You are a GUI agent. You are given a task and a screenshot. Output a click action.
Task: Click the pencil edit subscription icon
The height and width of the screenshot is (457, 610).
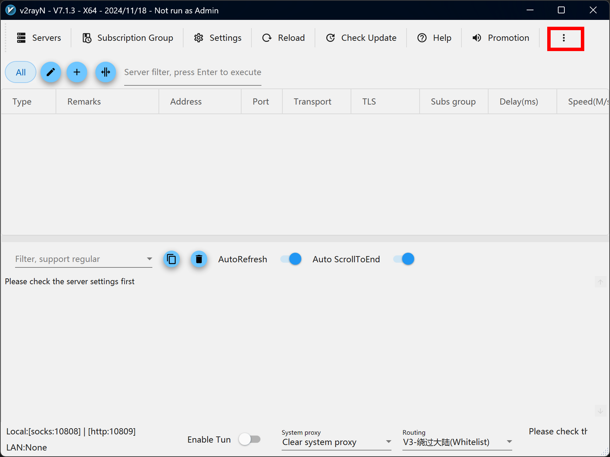click(x=51, y=72)
